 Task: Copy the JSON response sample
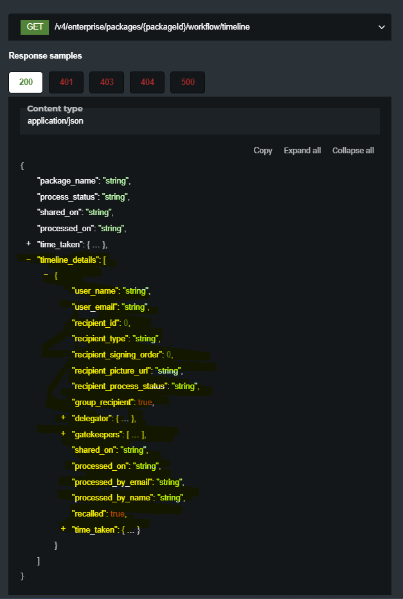(263, 150)
